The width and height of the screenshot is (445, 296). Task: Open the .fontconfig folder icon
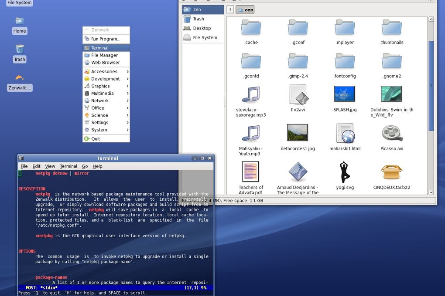(x=345, y=61)
